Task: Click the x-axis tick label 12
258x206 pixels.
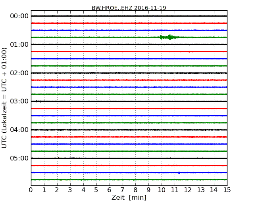Action: point(188,190)
